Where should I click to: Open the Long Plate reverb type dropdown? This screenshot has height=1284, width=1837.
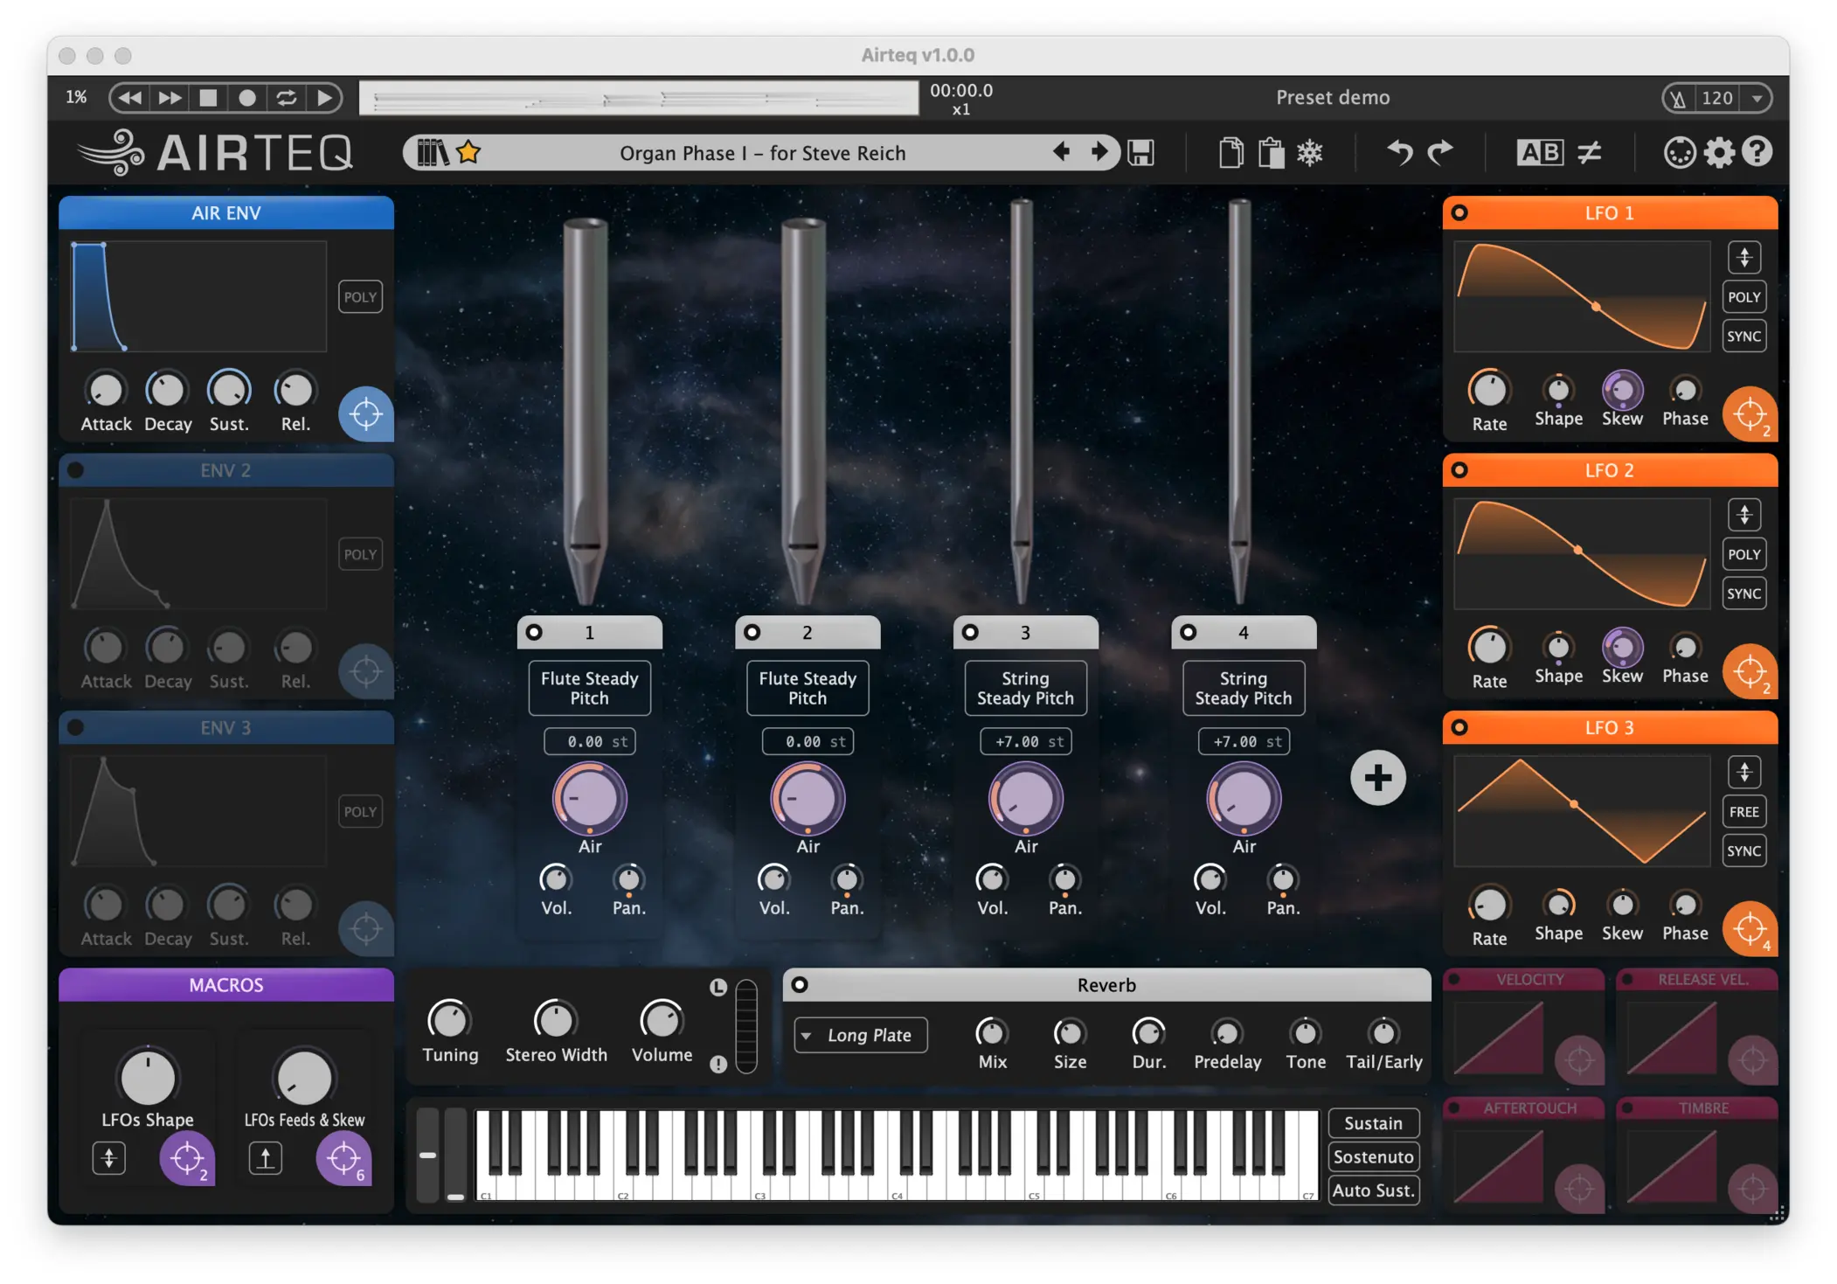(861, 1035)
